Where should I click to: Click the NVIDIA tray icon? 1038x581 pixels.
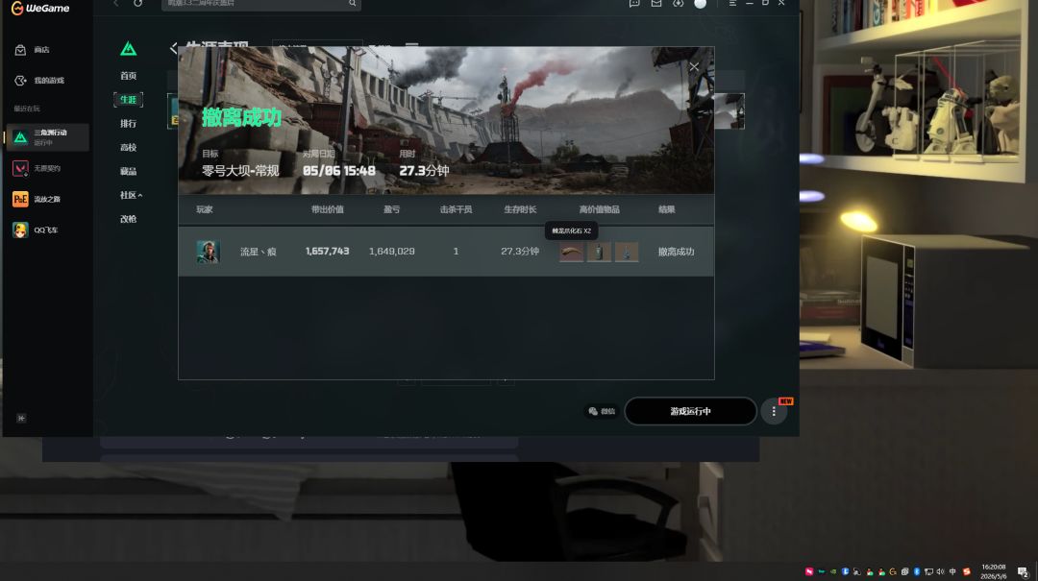pyautogui.click(x=833, y=571)
